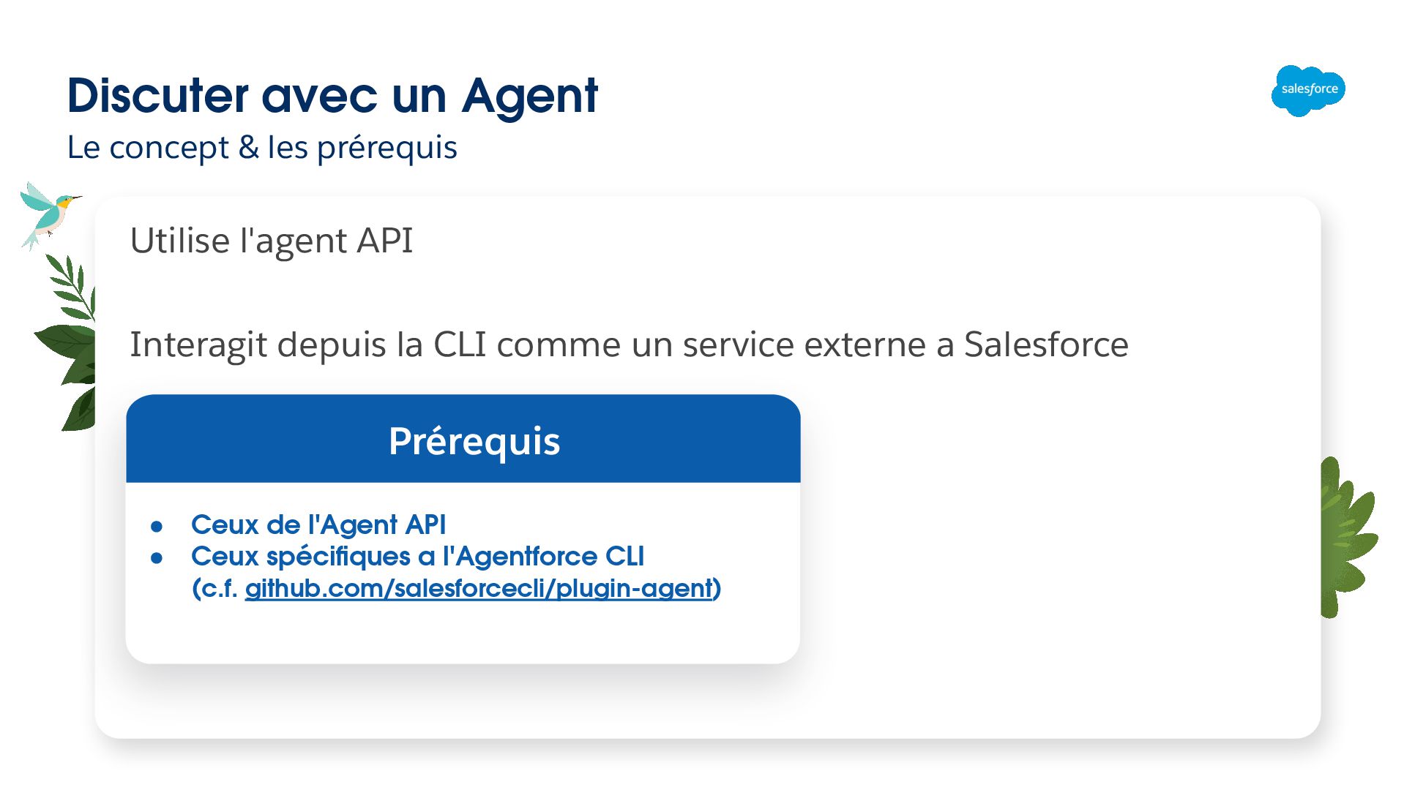Click the "(c.f." text before the link

pos(215,588)
